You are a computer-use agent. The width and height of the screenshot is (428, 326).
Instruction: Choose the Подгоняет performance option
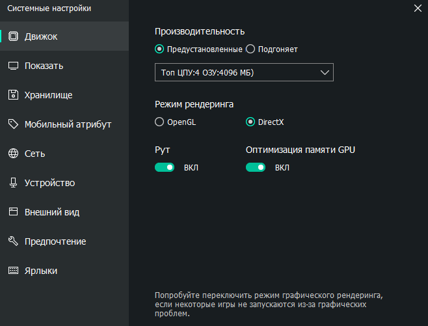pos(250,49)
